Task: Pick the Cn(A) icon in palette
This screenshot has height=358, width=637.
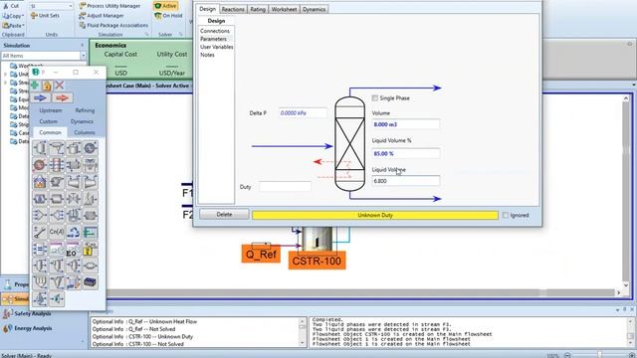Action: click(x=57, y=232)
